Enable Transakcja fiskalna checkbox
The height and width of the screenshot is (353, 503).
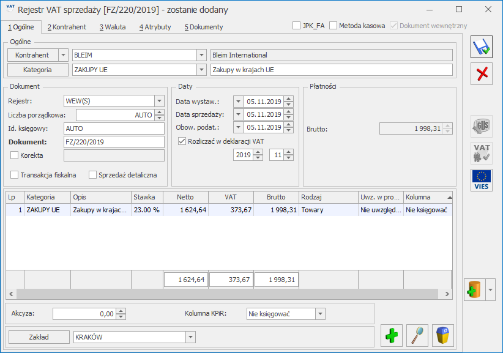pyautogui.click(x=15, y=175)
